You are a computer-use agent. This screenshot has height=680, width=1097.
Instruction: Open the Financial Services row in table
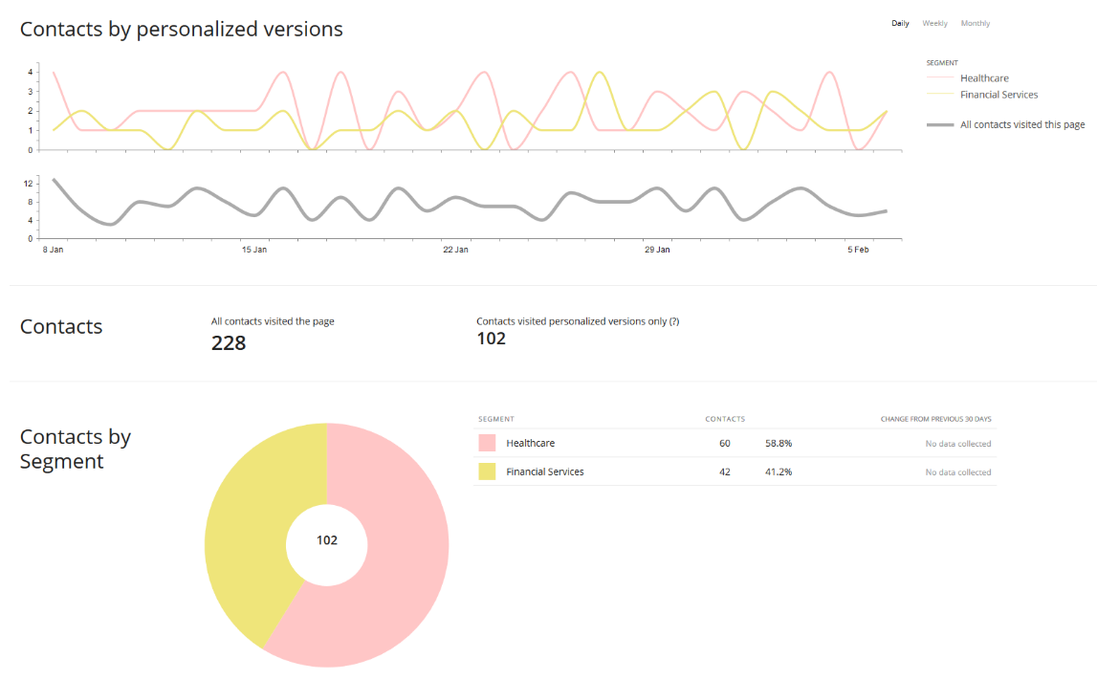[x=544, y=472]
